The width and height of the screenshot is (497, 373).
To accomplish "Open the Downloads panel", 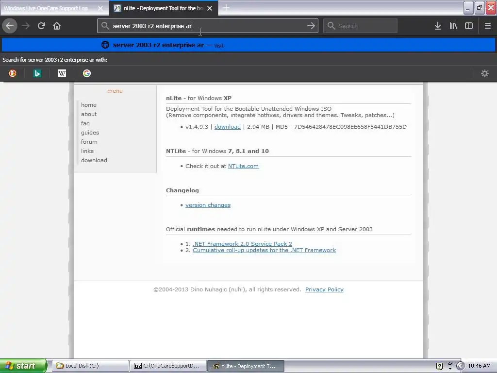I will coord(437,26).
